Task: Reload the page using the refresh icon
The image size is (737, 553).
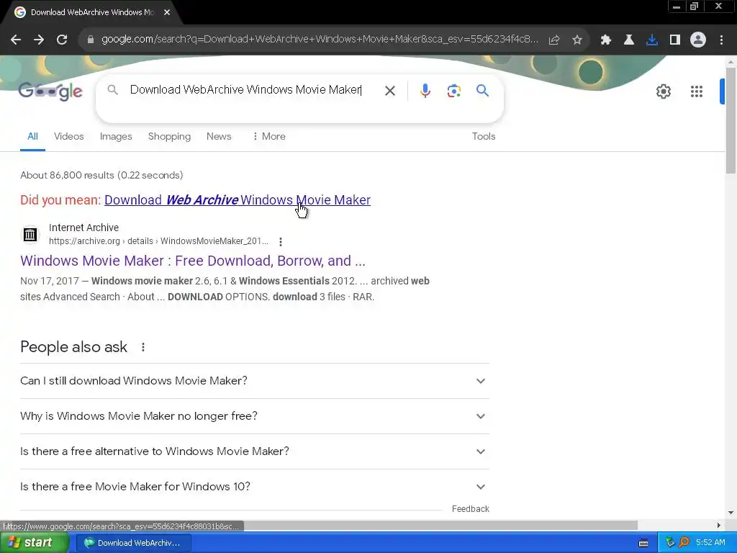Action: 62,40
